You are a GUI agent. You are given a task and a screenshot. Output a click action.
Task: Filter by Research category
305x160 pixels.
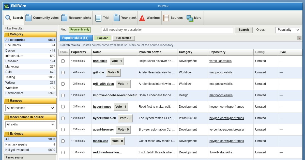30,61
